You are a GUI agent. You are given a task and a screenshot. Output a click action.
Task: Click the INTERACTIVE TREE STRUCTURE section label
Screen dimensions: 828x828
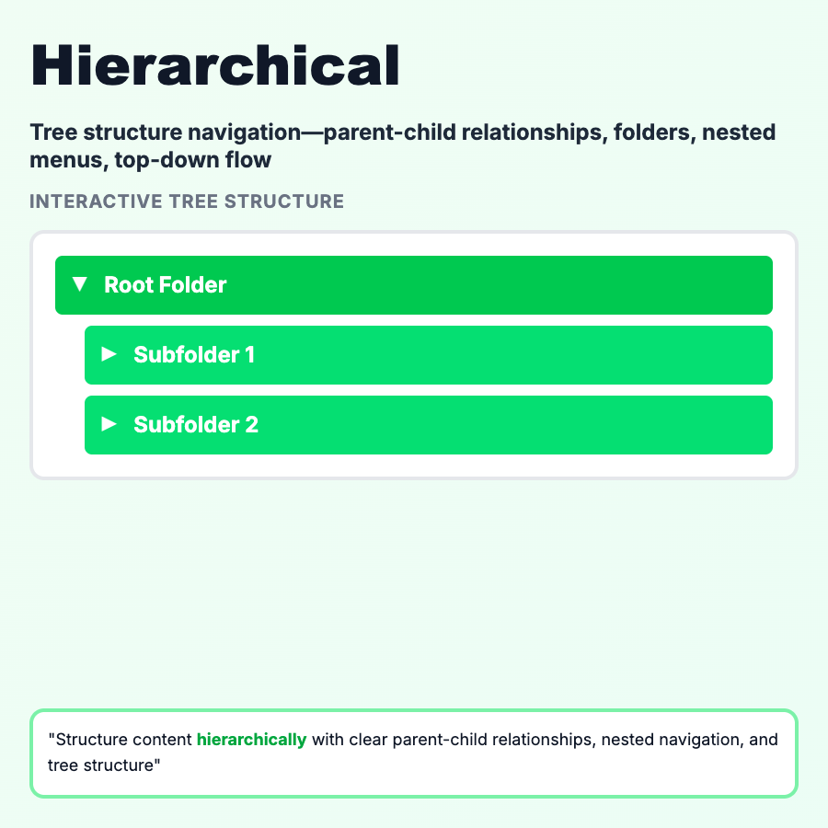coord(187,201)
